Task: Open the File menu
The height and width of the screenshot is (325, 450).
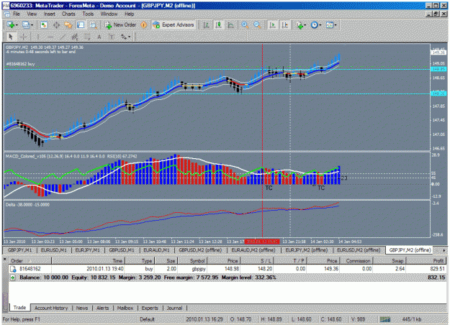Action: pos(16,14)
